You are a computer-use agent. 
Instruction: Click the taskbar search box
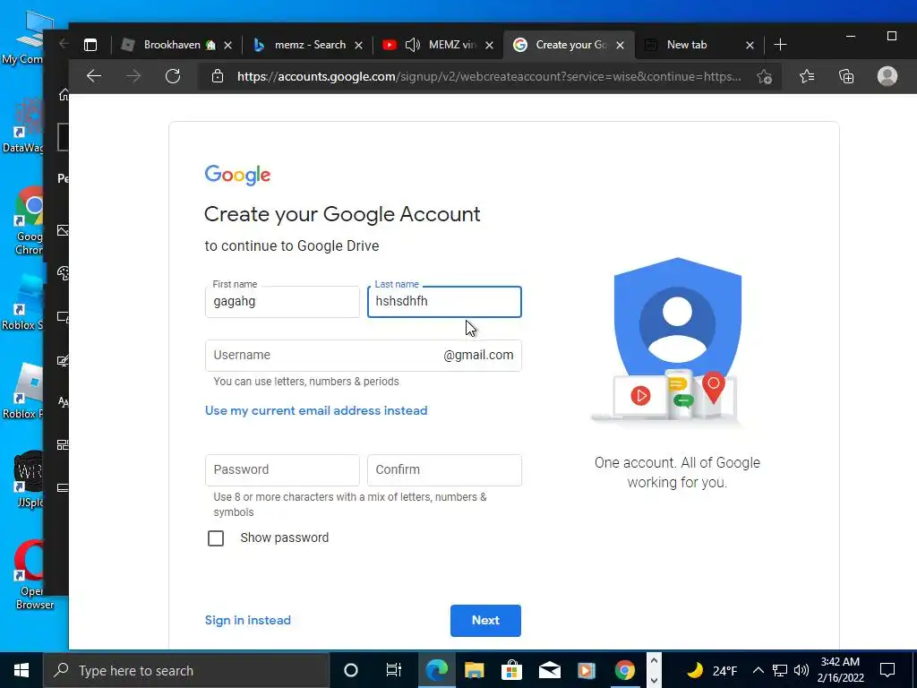pos(186,670)
